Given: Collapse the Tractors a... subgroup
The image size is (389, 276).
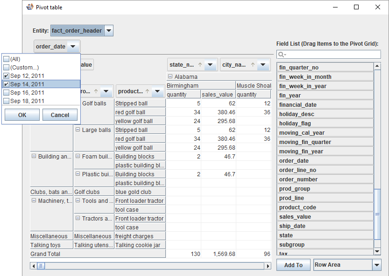Looking at the screenshot, I should point(78,219).
